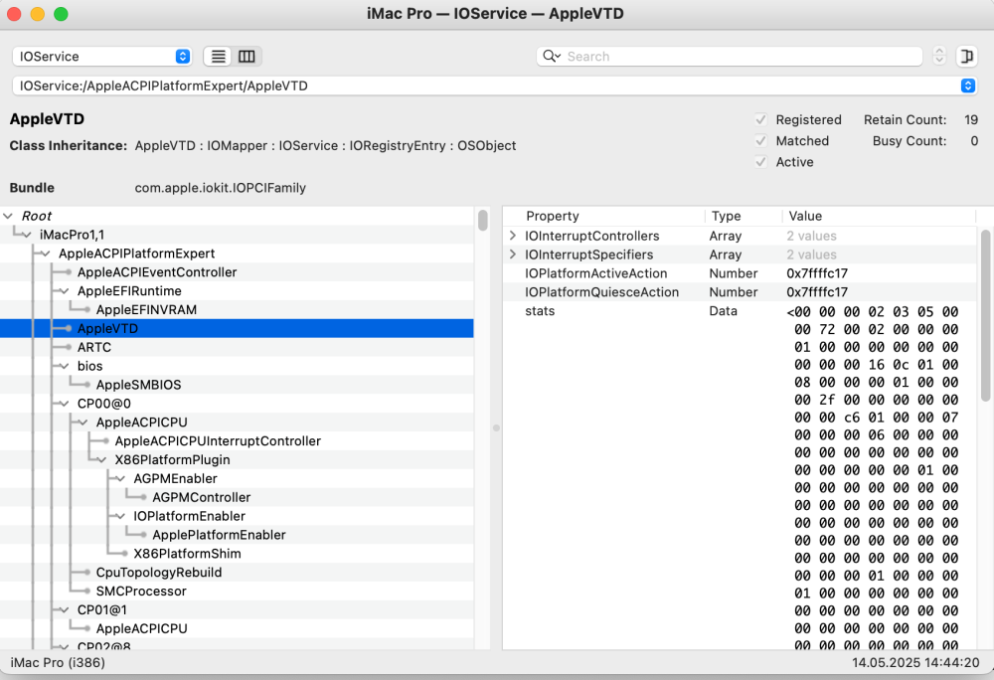This screenshot has width=994, height=680.
Task: Collapse the AppleEFIRuntime node
Action: point(64,291)
